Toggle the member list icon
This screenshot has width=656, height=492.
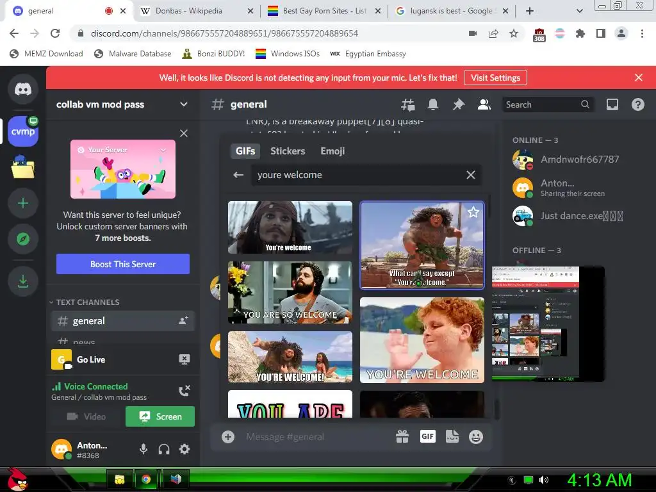pos(484,104)
